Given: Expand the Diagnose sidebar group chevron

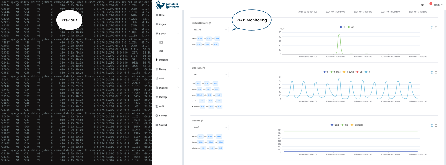Looking at the screenshot, I should coord(178,88).
